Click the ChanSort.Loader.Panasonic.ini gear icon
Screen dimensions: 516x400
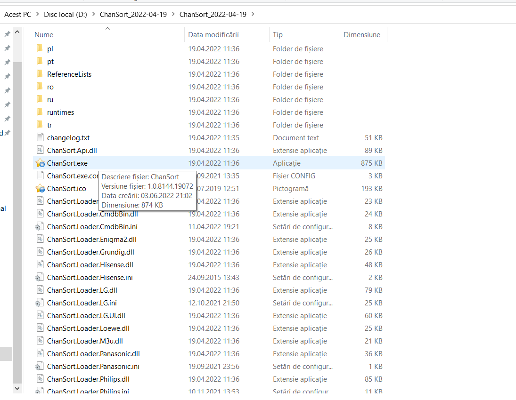[x=40, y=366]
